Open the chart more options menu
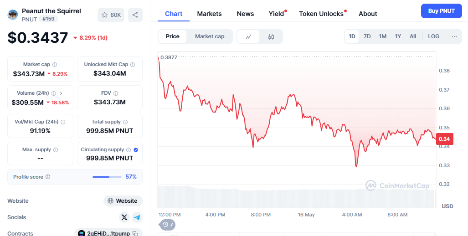 pos(454,36)
